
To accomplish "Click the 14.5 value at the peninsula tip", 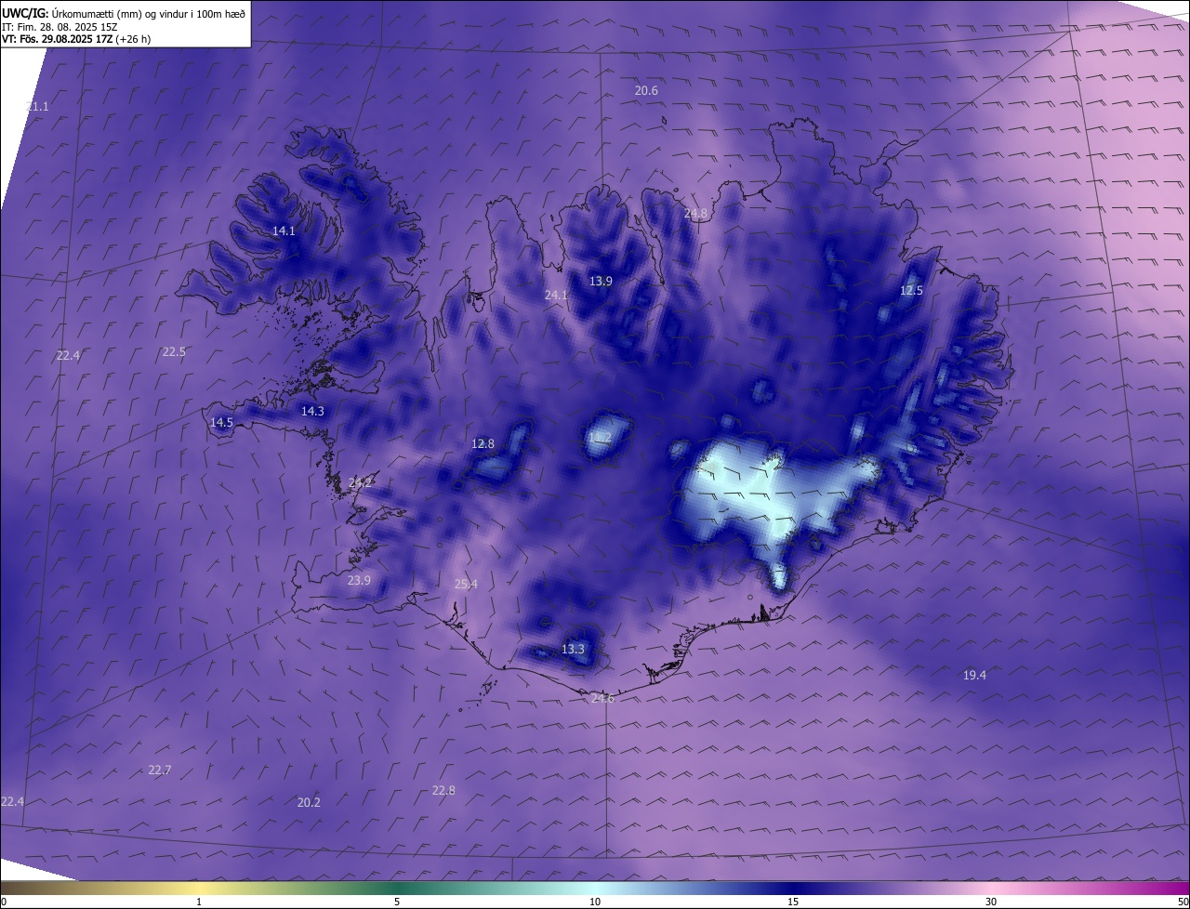I will coord(221,422).
